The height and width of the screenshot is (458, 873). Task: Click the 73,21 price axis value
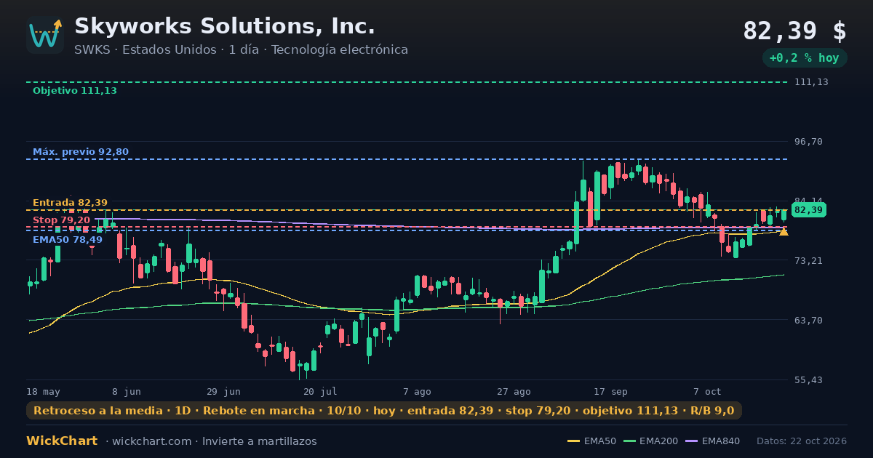[808, 260]
